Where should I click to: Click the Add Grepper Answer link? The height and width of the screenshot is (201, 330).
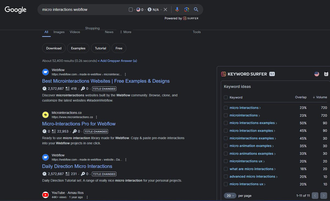coord(117,61)
